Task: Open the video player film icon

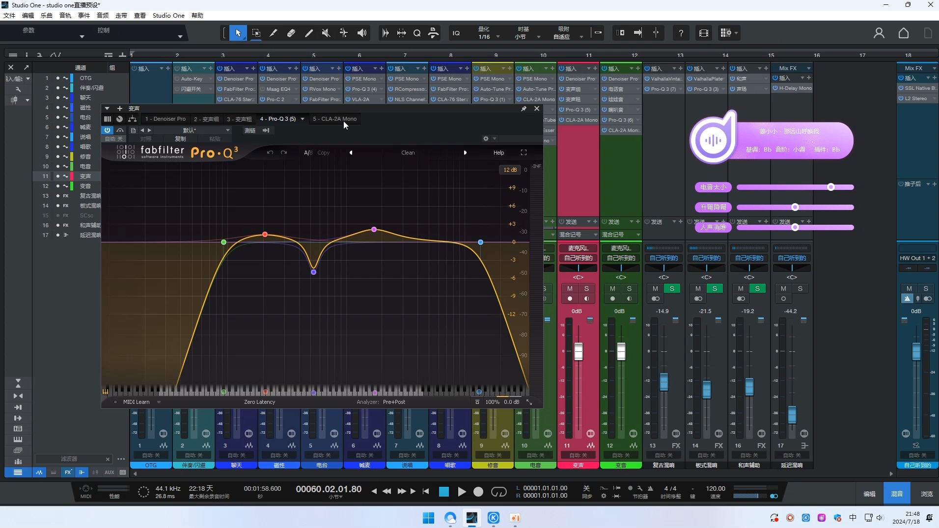Action: point(704,33)
